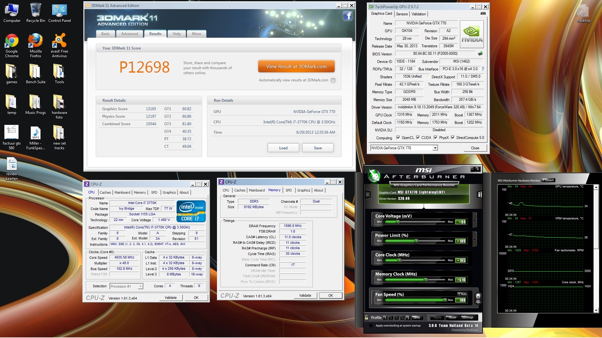Click the BIOS save chip icon in GPU-Z
Viewport: 602px width, 338px height.
click(480, 54)
